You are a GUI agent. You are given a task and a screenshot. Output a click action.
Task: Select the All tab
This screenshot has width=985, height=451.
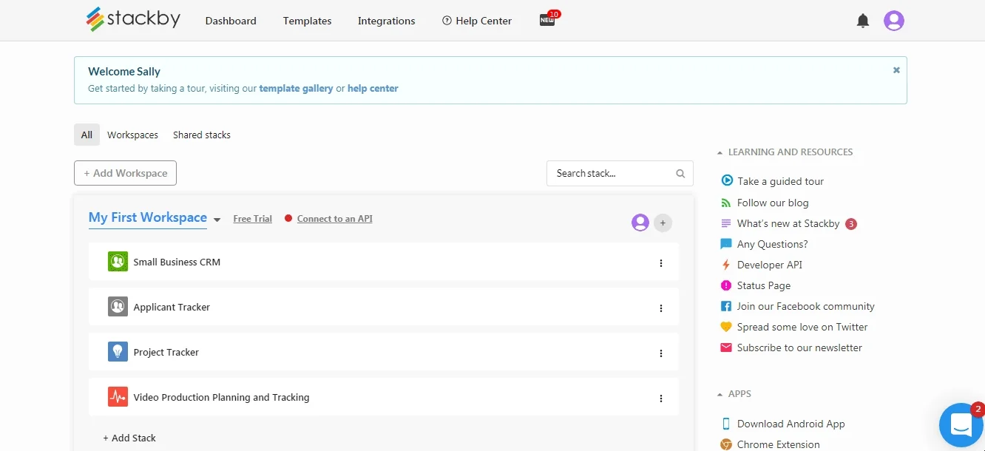tap(87, 135)
